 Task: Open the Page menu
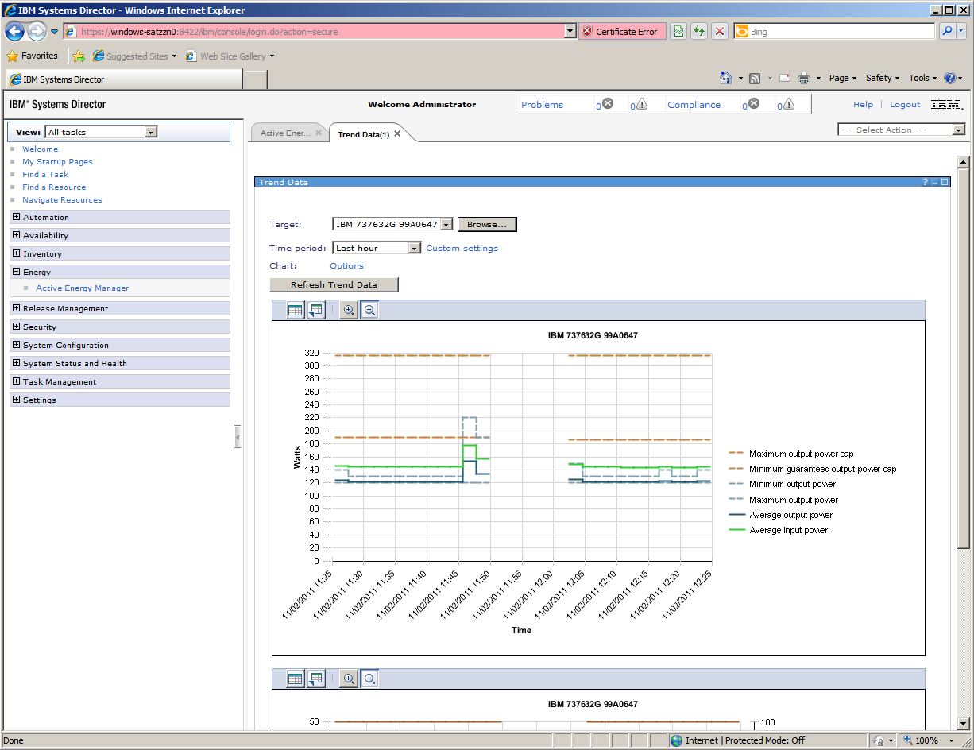pyautogui.click(x=843, y=78)
